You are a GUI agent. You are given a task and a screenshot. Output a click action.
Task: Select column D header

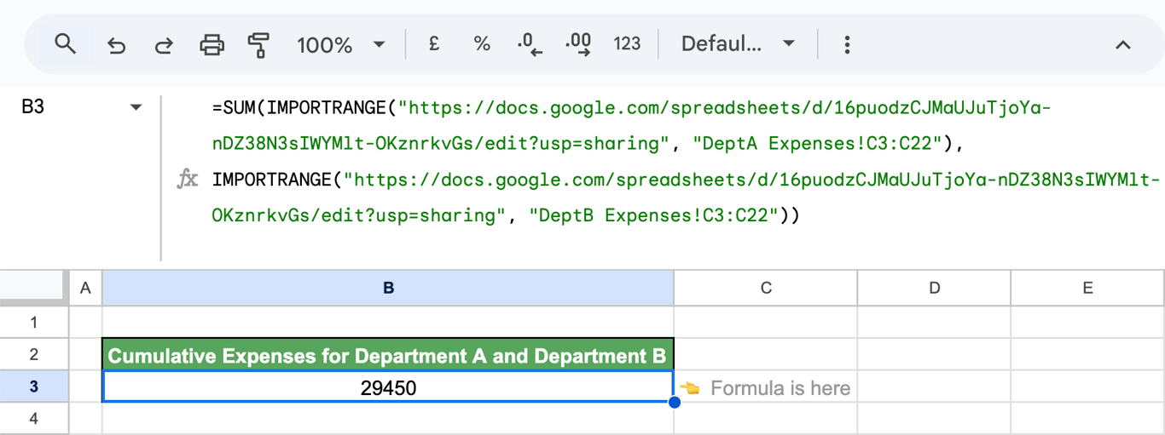pyautogui.click(x=934, y=288)
